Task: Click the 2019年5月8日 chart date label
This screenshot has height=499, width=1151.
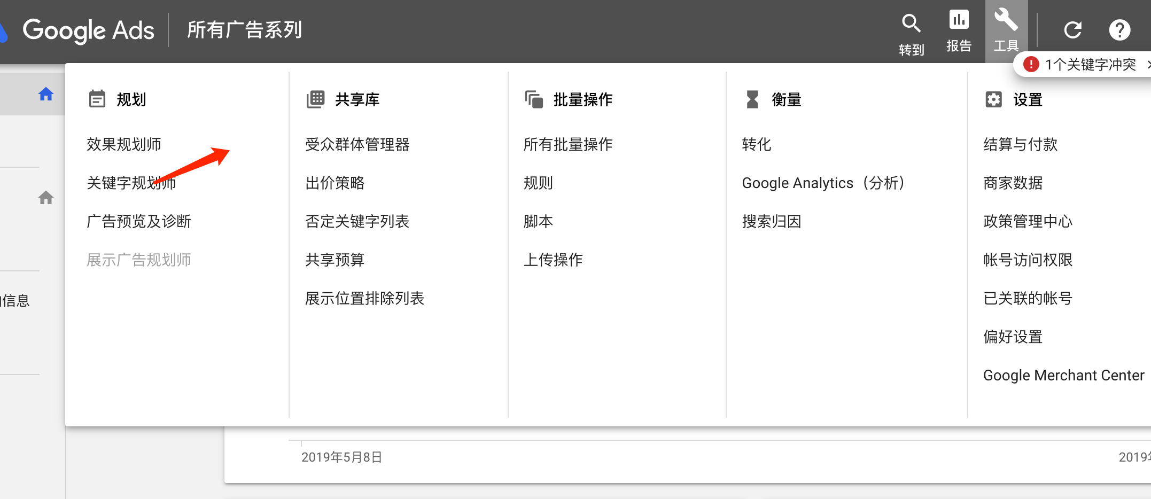Action: (x=342, y=457)
